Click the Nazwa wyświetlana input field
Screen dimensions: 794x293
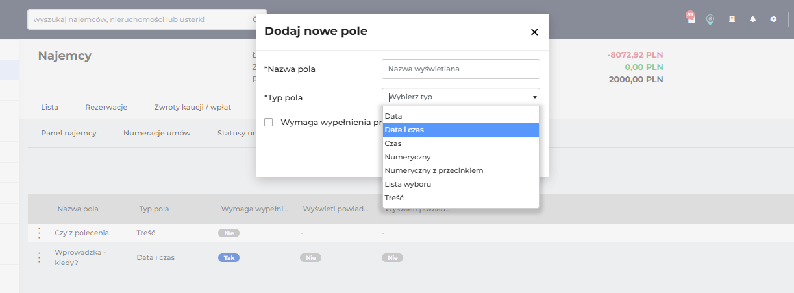coord(461,69)
